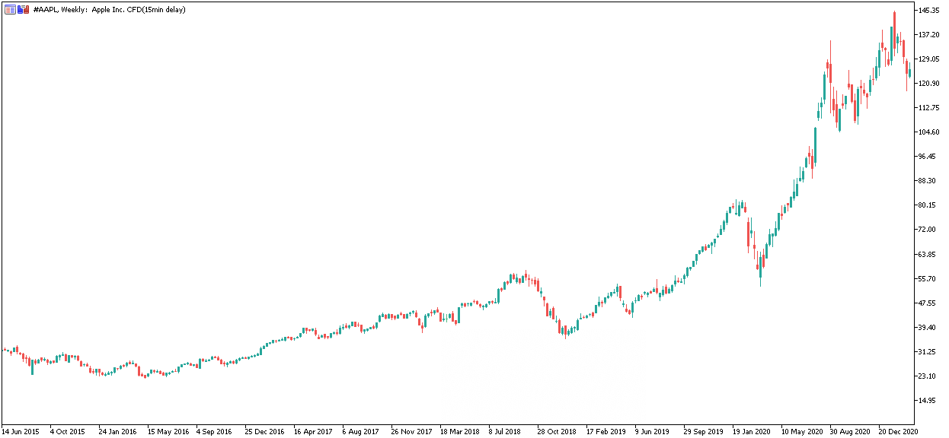Click the 112.75 price label

(929, 107)
